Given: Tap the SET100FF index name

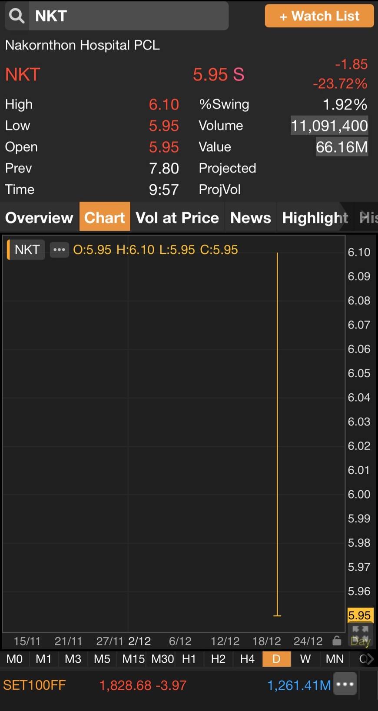Looking at the screenshot, I should coord(34,685).
